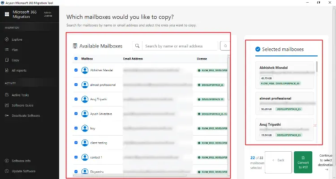Open the All reports document icon

[x=7, y=70]
